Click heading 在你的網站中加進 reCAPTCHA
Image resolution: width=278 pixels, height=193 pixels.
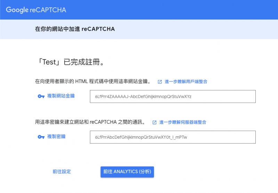75,29
